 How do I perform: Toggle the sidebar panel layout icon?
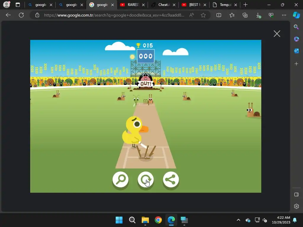pyautogui.click(x=296, y=194)
